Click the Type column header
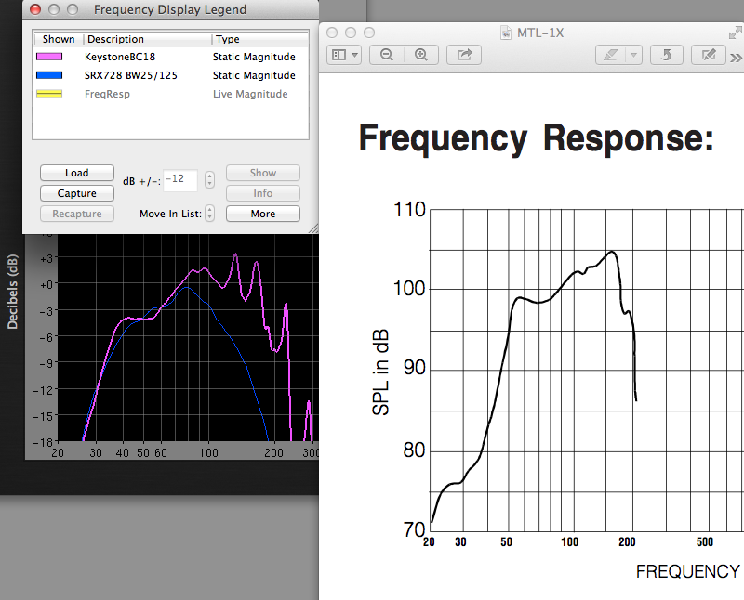This screenshot has height=600, width=744. [x=259, y=39]
